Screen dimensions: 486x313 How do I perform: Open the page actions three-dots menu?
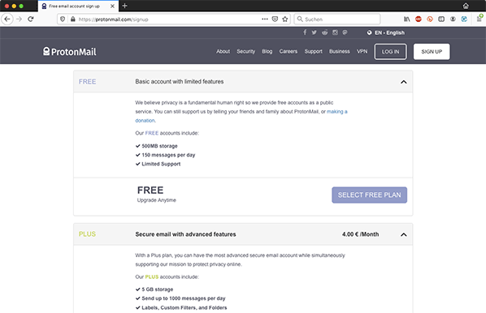265,19
